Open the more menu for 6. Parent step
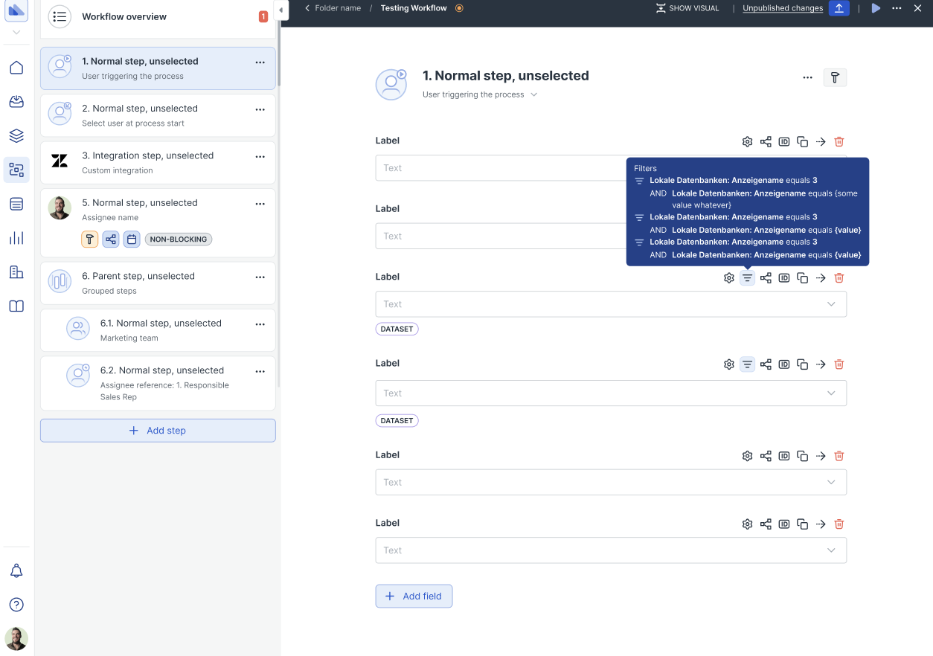 click(x=260, y=277)
